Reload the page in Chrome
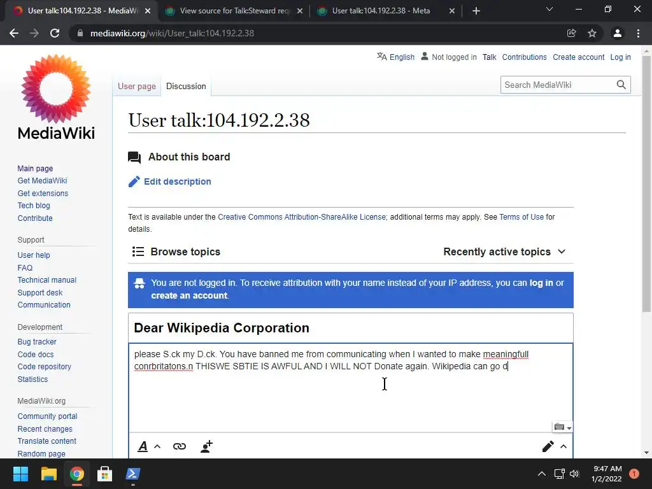The height and width of the screenshot is (489, 652). pos(55,33)
